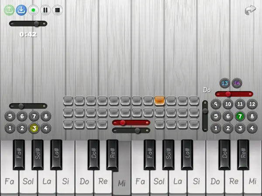Play the rightmost Mi white key
Screen dimensions: 262x196
[x=253, y=182]
